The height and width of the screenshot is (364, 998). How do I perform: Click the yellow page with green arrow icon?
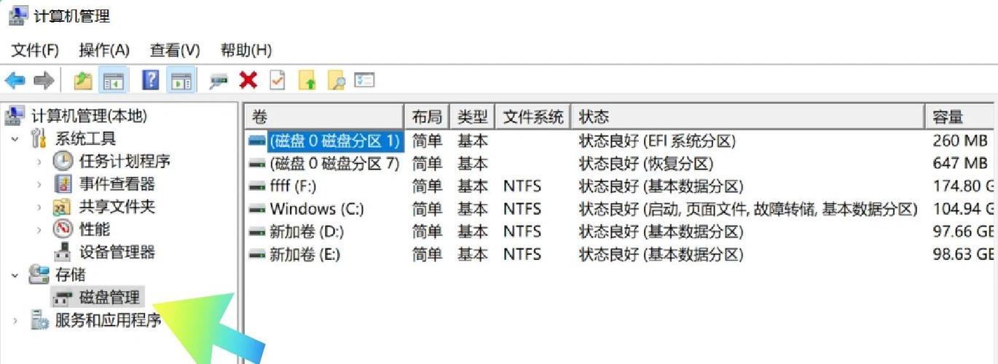(x=307, y=80)
